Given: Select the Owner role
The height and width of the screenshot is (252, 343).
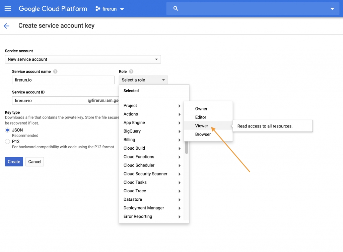Looking at the screenshot, I should click(x=208, y=109).
